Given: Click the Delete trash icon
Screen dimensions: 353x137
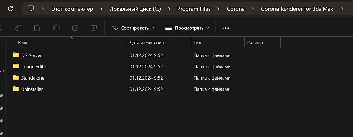Looking at the screenshot, I should click(x=94, y=28).
